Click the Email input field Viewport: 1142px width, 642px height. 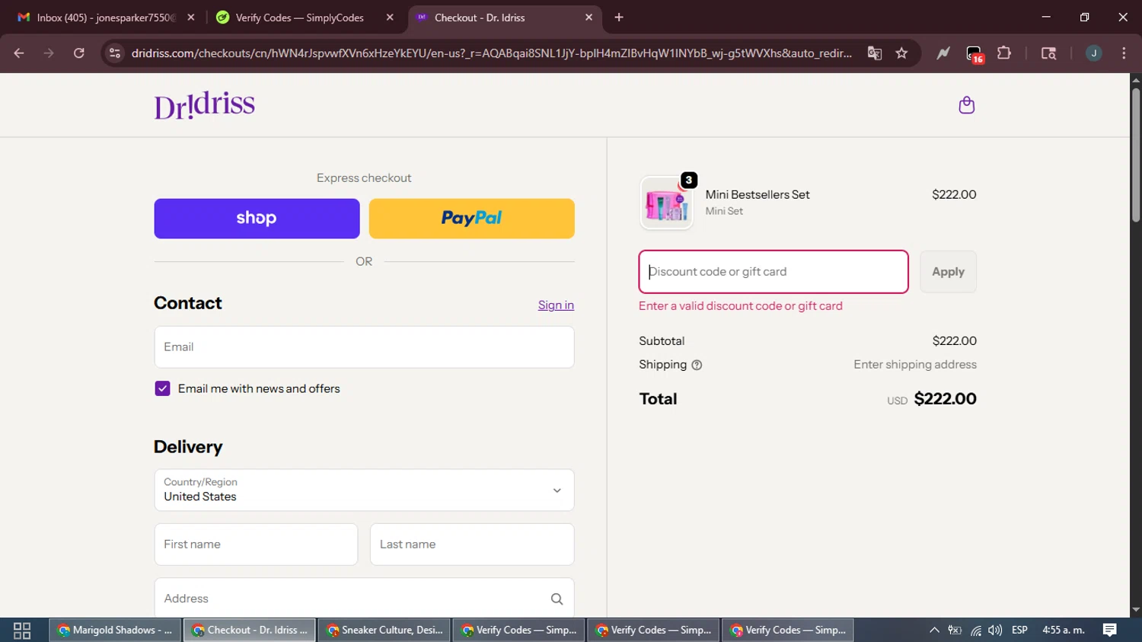(364, 347)
